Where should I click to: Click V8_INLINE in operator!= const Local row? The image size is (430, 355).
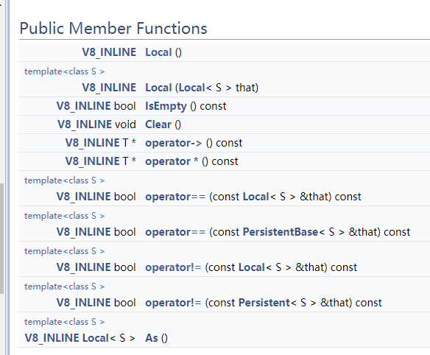(x=84, y=267)
